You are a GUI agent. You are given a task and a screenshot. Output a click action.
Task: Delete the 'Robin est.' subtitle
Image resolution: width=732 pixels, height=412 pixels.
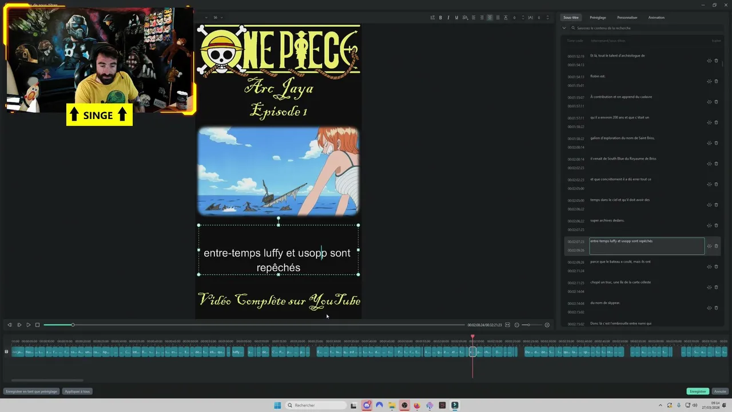pos(717,81)
